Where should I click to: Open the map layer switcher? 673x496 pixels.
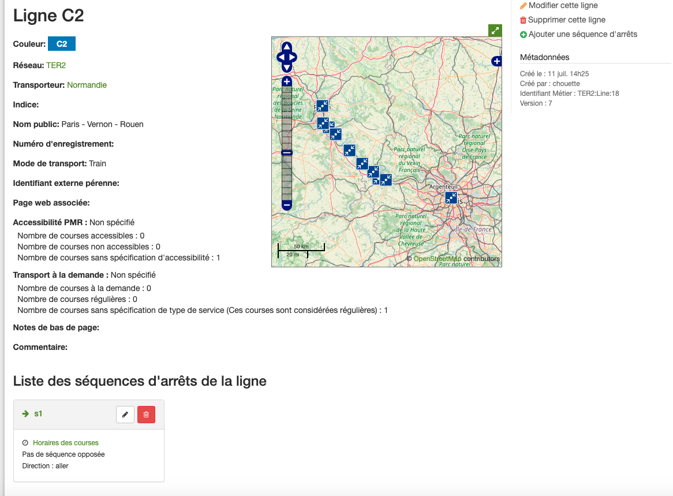coord(496,61)
